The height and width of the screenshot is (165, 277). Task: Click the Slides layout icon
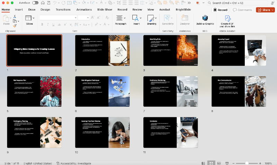(28, 18)
